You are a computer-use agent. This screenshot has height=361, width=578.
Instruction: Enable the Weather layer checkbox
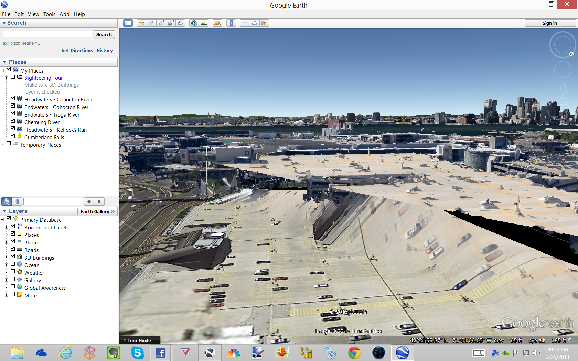point(13,272)
